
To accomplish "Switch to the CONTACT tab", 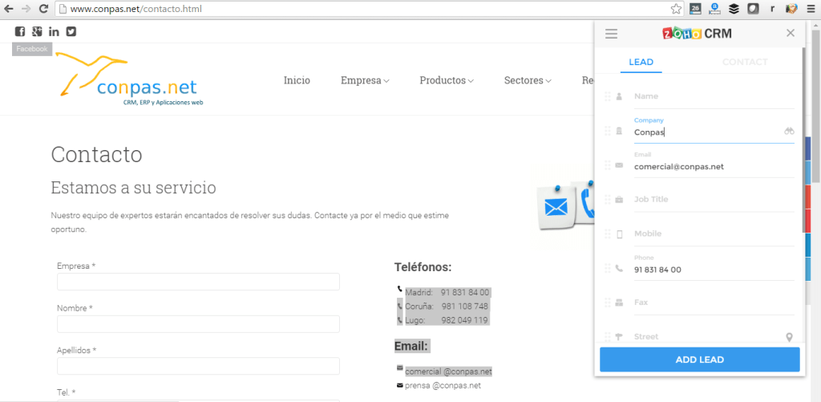I will click(x=745, y=62).
